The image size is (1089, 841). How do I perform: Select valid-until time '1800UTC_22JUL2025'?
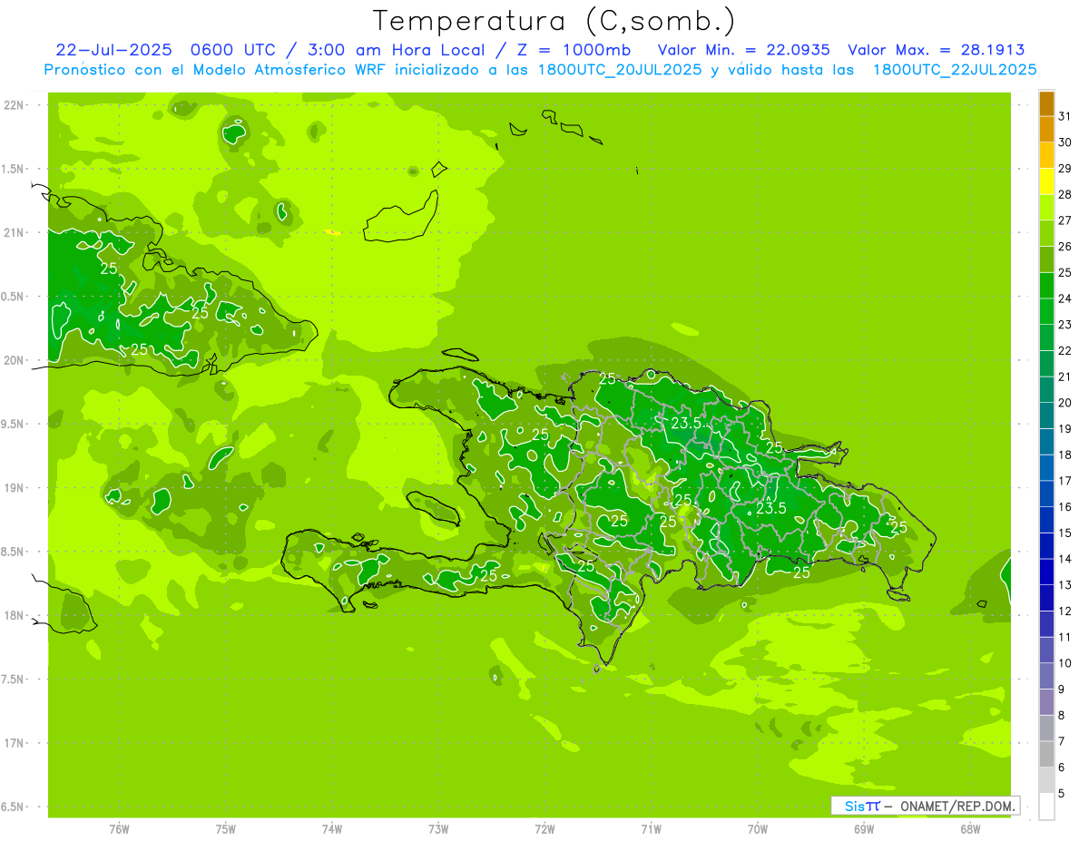955,70
